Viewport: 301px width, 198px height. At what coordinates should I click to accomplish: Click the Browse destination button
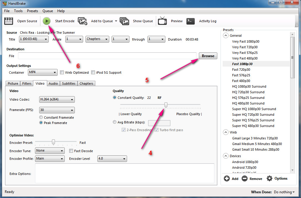click(x=208, y=56)
